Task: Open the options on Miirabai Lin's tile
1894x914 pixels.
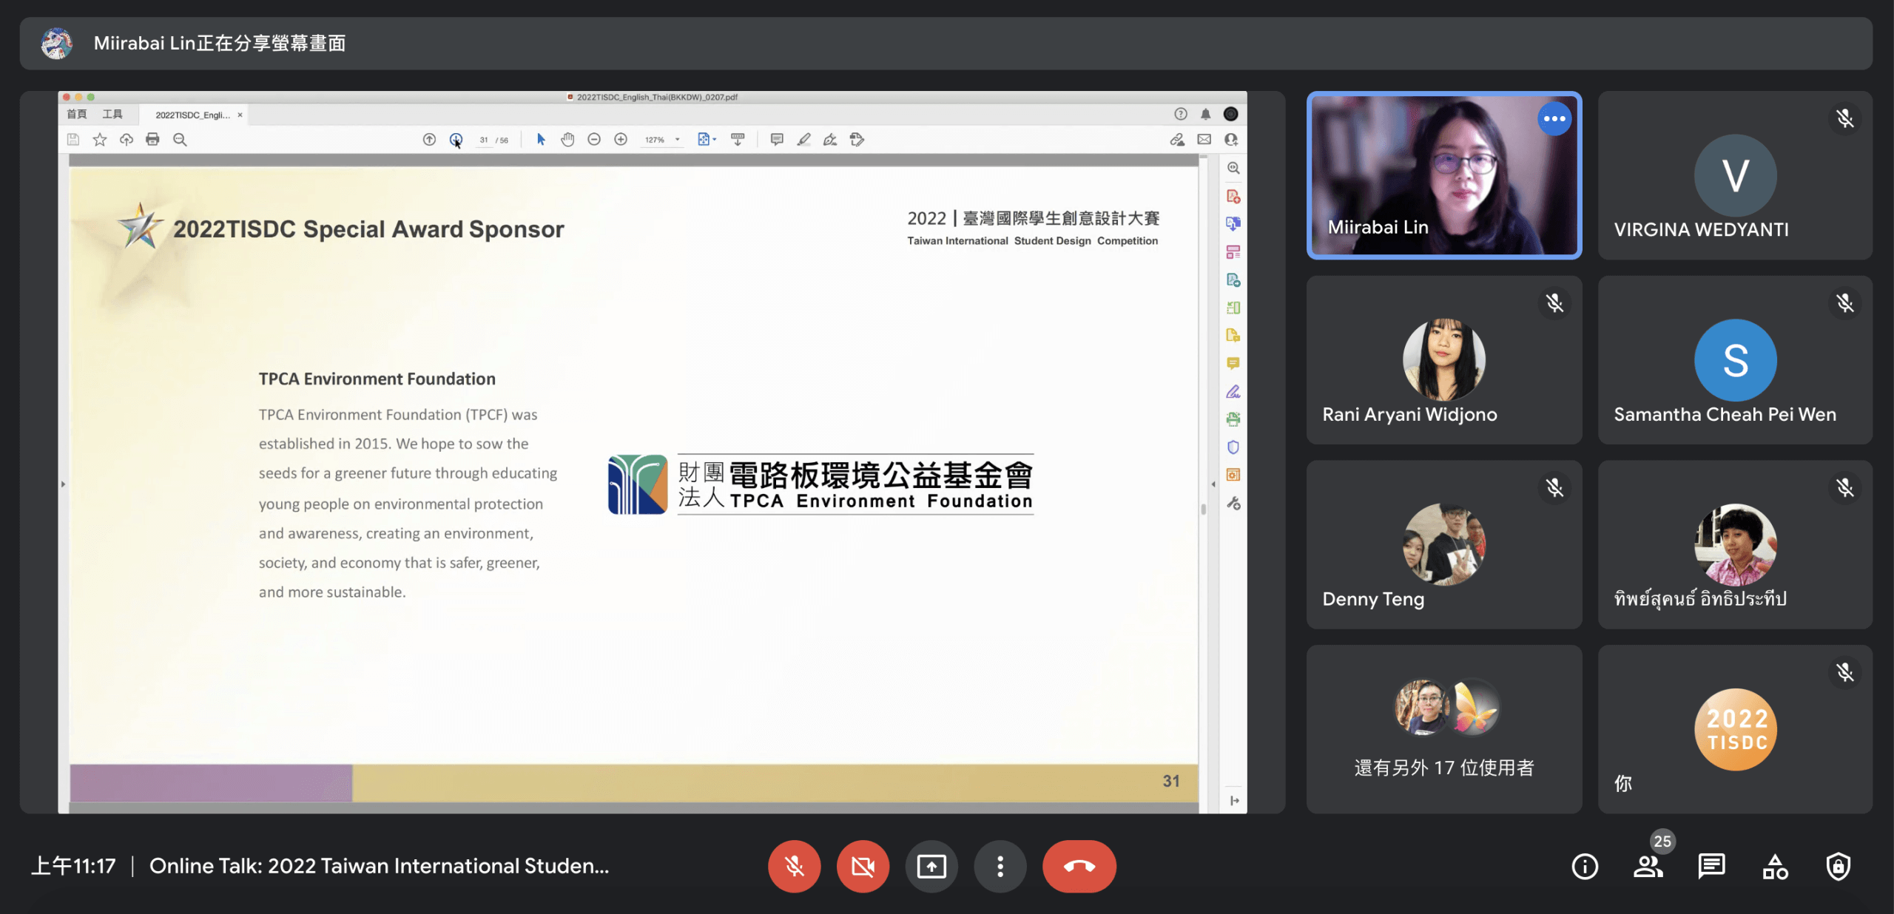Action: [1554, 119]
